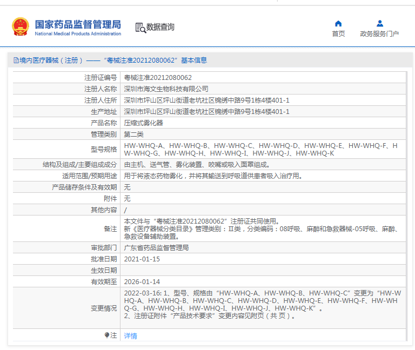415x350 pixels.
Task: Select management category 第二类
Action: pyautogui.click(x=133, y=134)
